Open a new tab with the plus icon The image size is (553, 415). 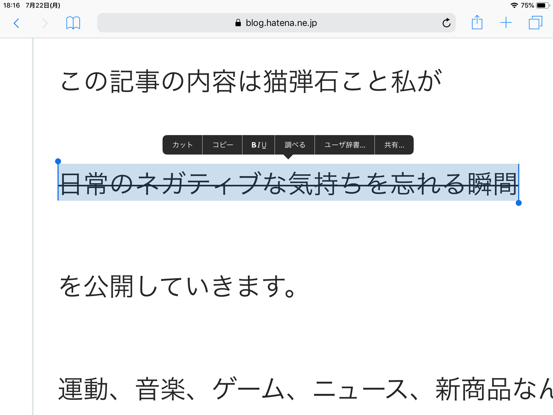tap(506, 22)
